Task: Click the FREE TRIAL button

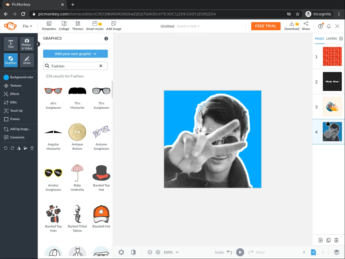Action: [x=266, y=26]
